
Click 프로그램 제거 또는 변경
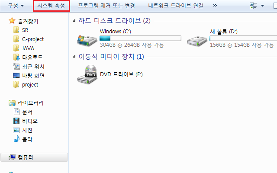coord(106,6)
